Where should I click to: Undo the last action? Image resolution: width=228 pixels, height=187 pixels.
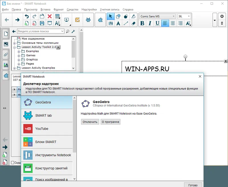tap(27, 16)
